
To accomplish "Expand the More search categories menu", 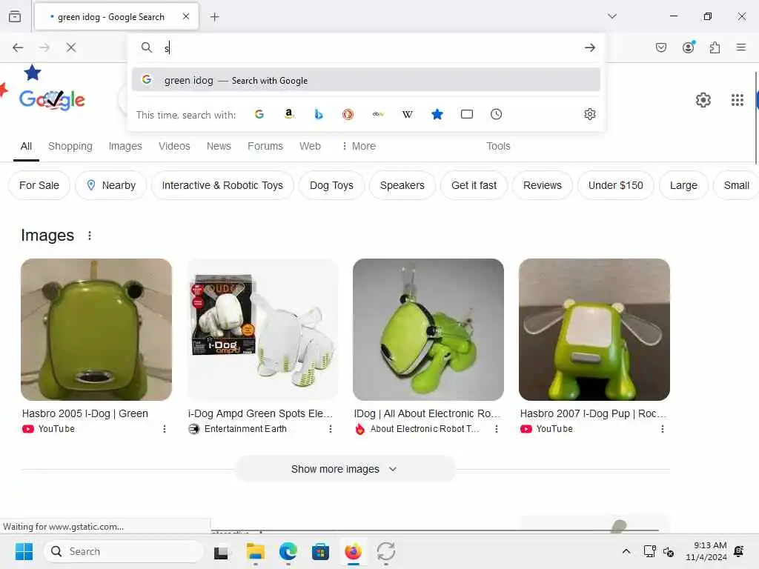I will pos(359,146).
